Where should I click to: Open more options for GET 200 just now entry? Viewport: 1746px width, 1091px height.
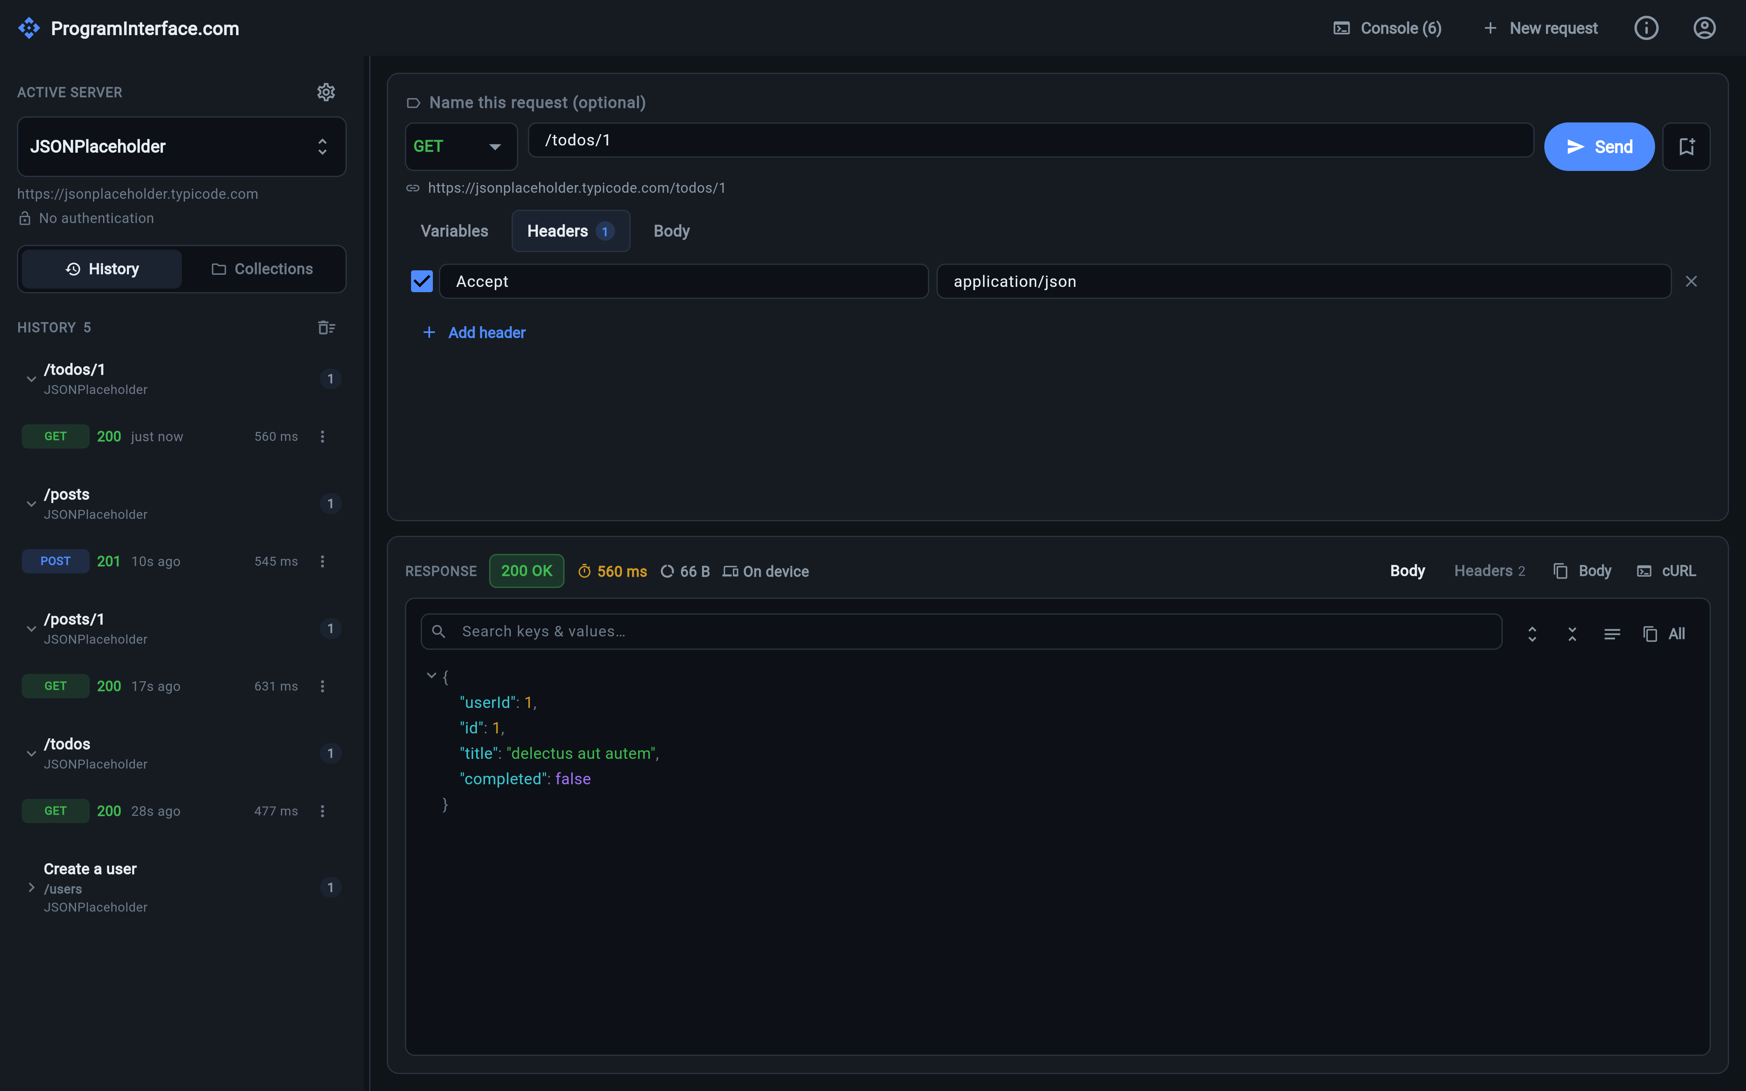click(323, 436)
